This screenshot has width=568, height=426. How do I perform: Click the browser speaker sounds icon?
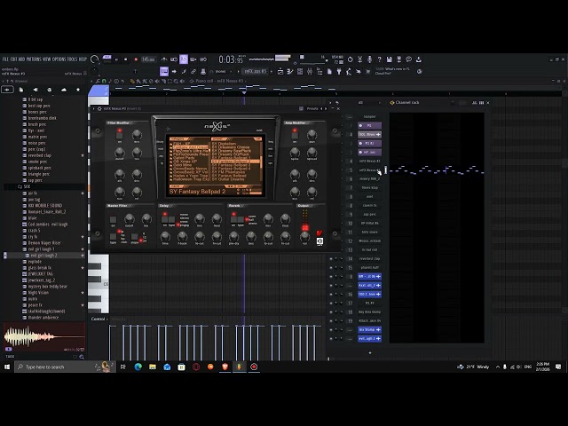pyautogui.click(x=35, y=90)
